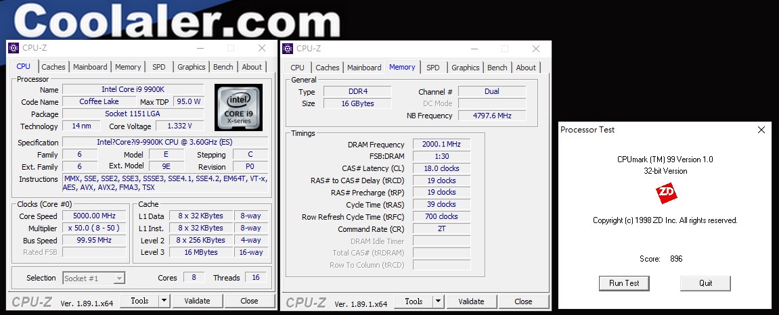
Task: Click the NB Frequency value 4797.6 MHz
Action: [x=492, y=116]
